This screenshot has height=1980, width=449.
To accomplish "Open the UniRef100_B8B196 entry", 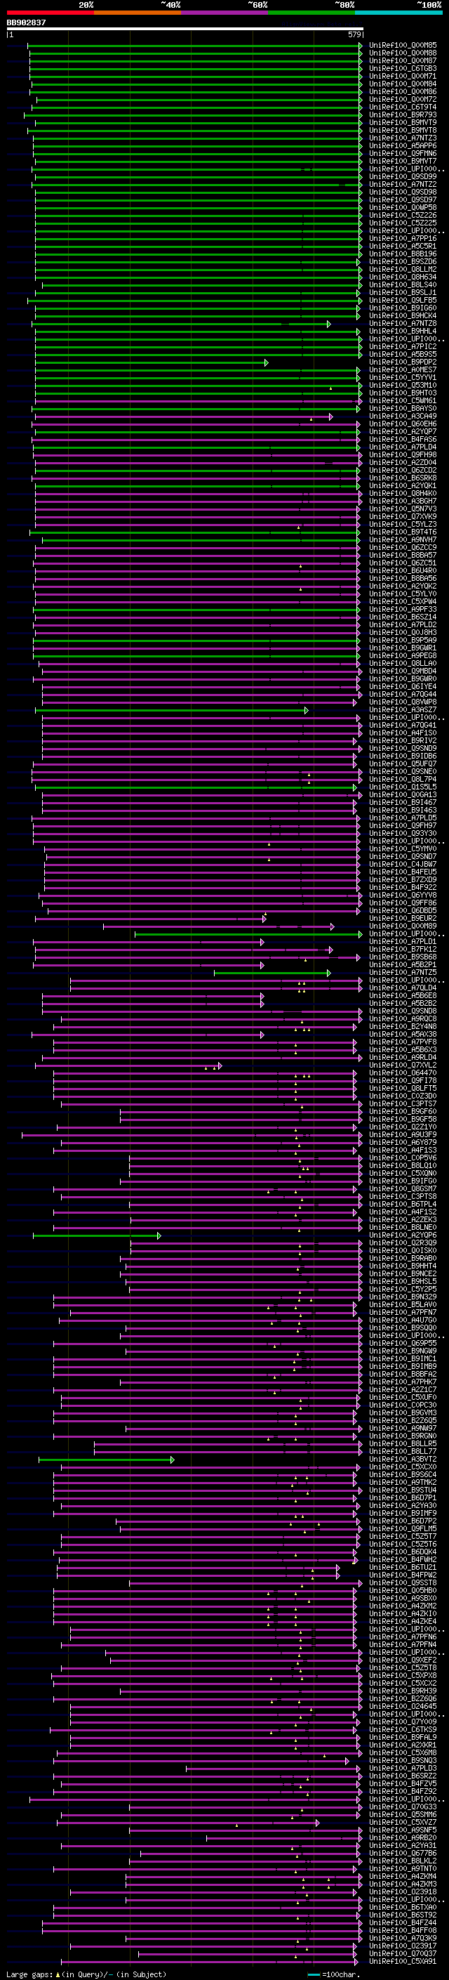I will point(403,254).
